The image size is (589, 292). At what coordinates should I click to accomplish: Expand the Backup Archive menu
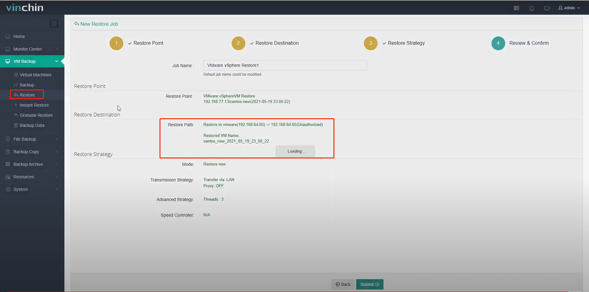(32, 164)
